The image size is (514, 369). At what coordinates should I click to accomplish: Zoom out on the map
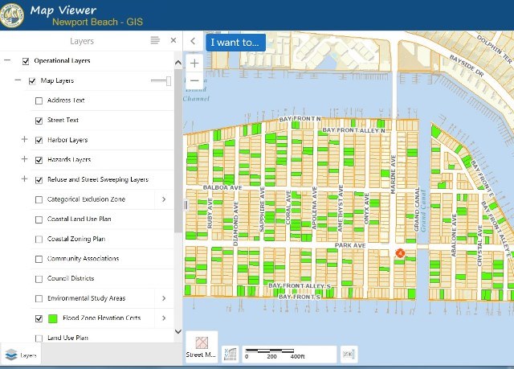tap(194, 80)
